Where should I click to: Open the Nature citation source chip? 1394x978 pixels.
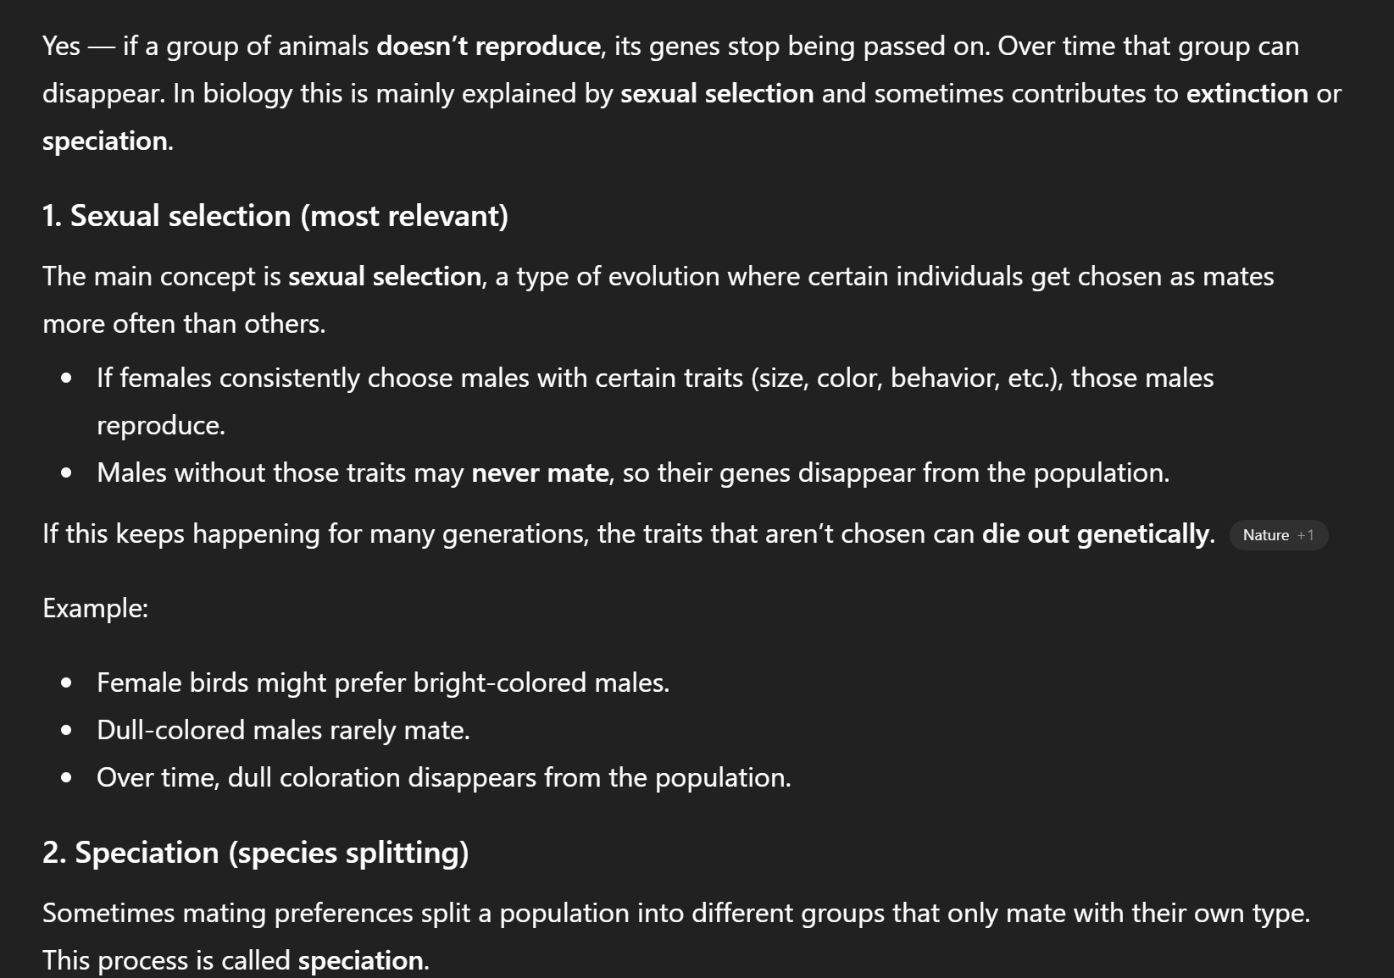[x=1265, y=535]
